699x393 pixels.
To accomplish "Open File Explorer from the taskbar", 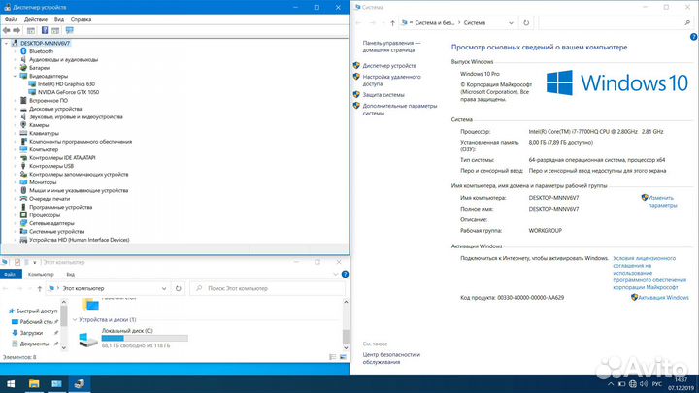I will pos(34,383).
